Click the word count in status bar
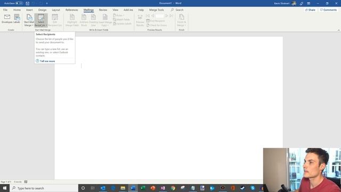The height and width of the screenshot is (192, 341). coord(18,182)
